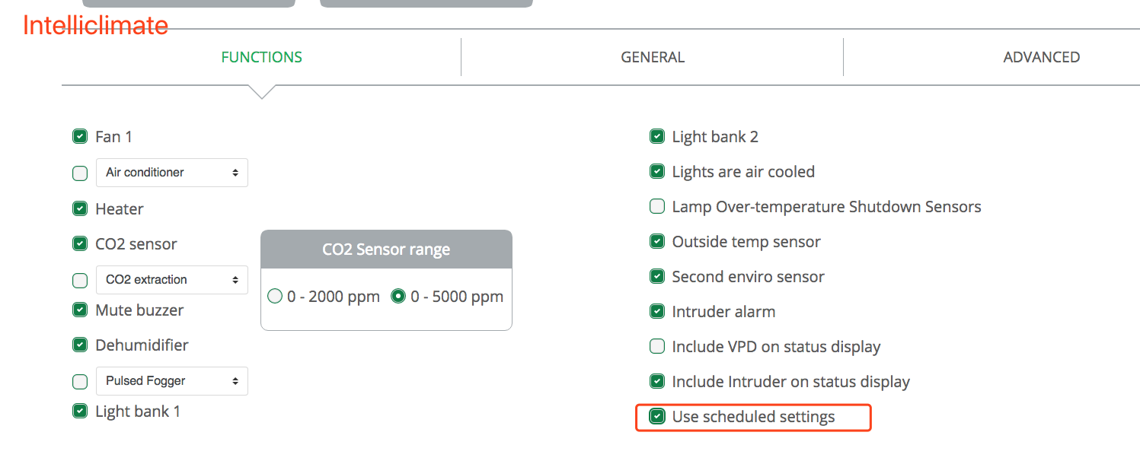
Task: Open the CO2 extraction dropdown
Action: 171,280
